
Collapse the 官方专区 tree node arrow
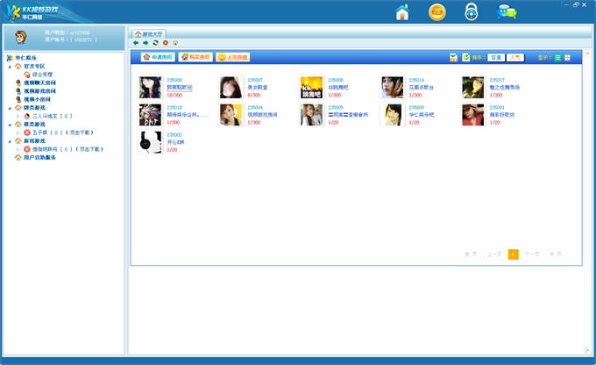pos(10,67)
